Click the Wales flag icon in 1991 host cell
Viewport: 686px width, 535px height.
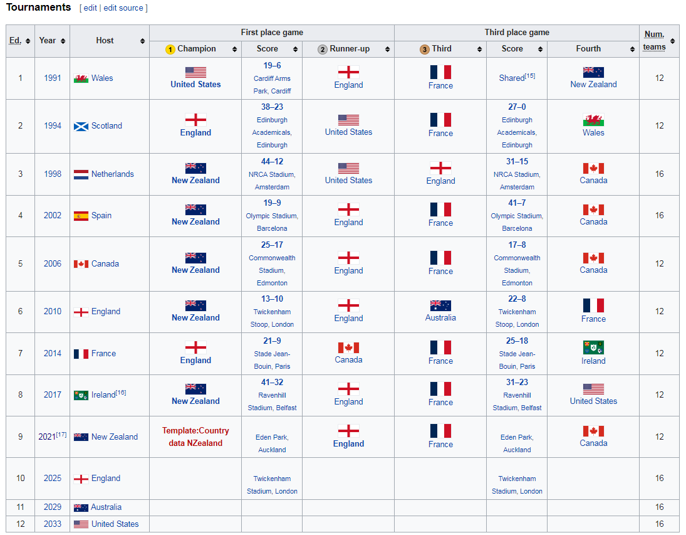pyautogui.click(x=81, y=79)
